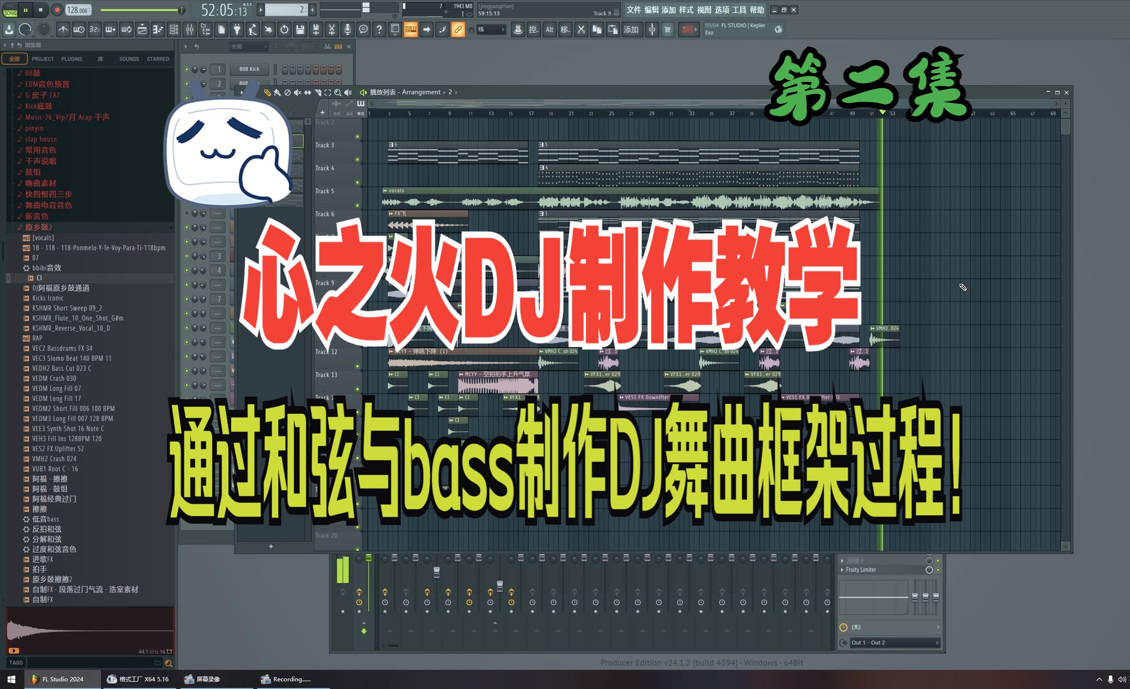1130x689 pixels.
Task: Select the Draw tool icon
Action: [x=262, y=93]
